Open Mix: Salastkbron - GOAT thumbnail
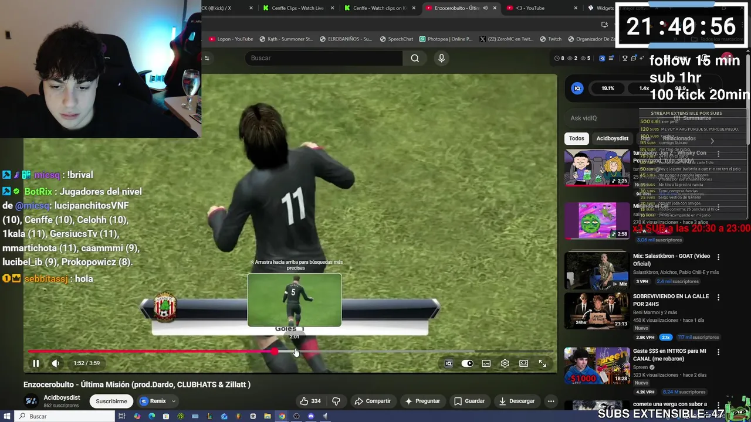Screen dimensions: 751x422 click(597, 271)
